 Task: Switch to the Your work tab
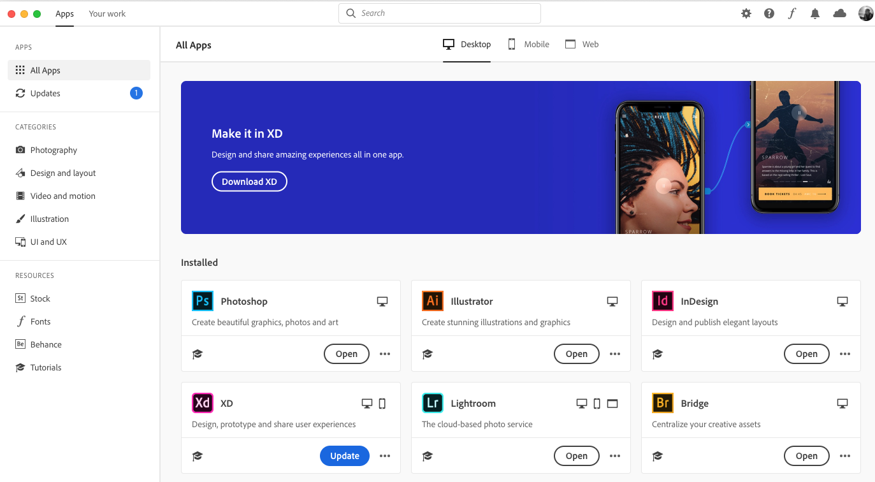(107, 13)
